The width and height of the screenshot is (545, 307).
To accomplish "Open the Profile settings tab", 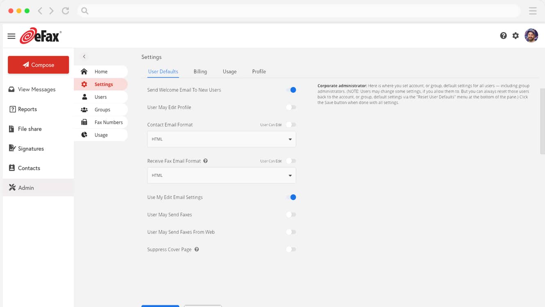I will pyautogui.click(x=259, y=71).
